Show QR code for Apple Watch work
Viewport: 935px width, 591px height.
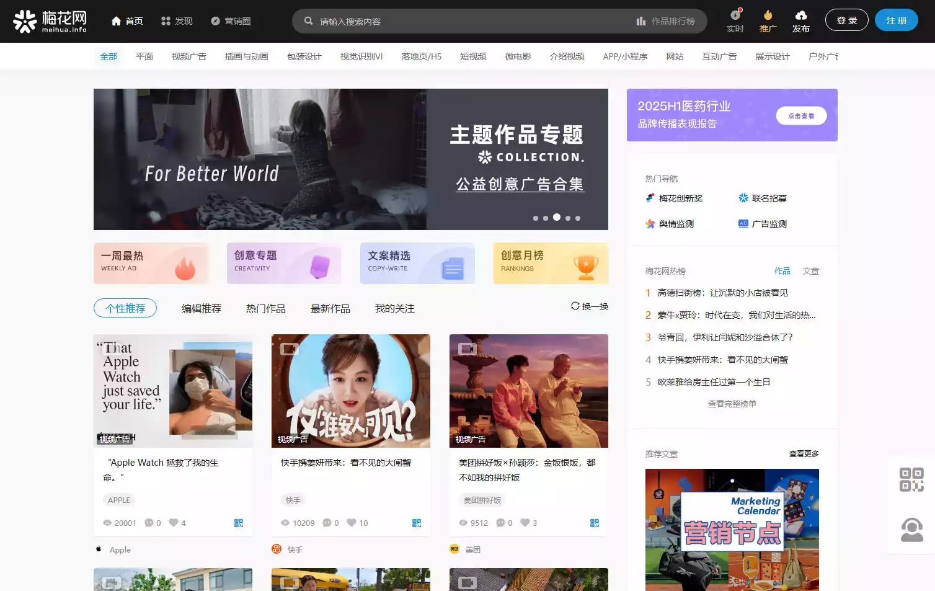(x=239, y=523)
